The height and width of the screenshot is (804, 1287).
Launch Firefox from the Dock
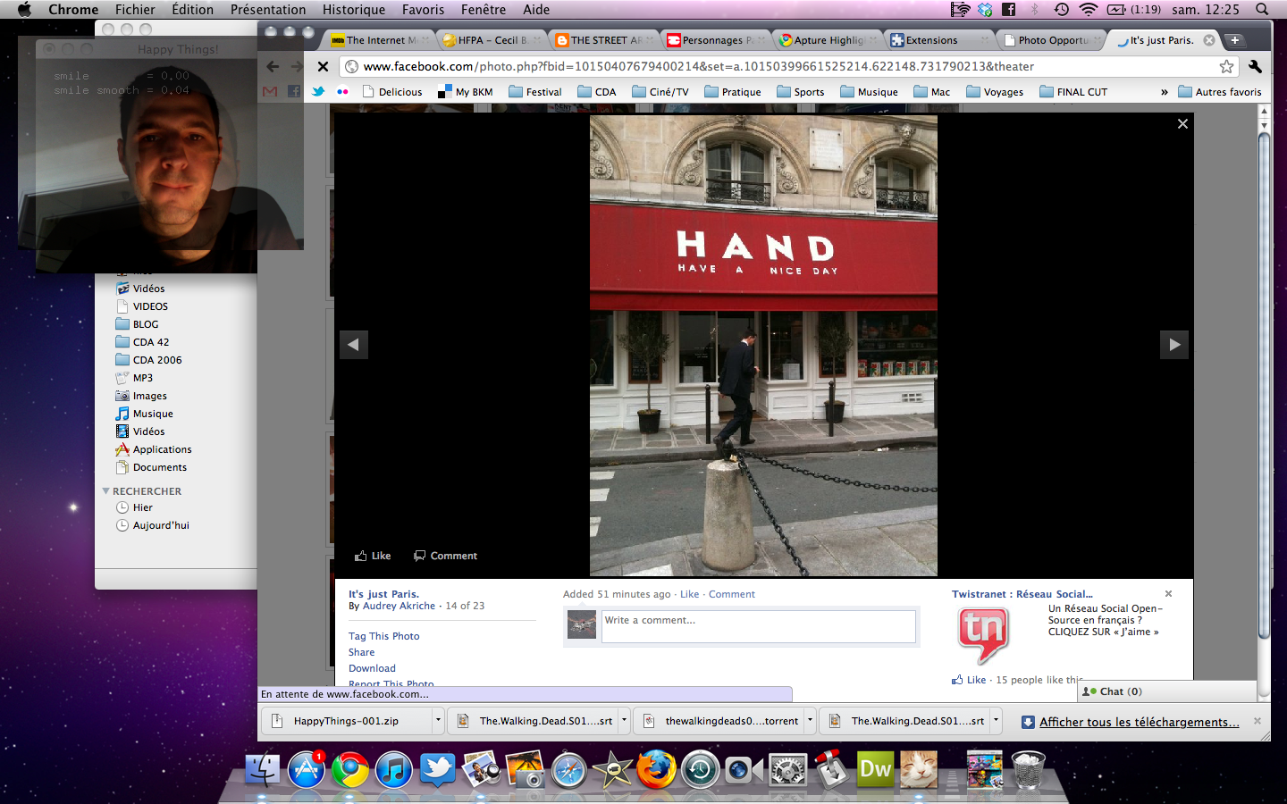click(655, 769)
